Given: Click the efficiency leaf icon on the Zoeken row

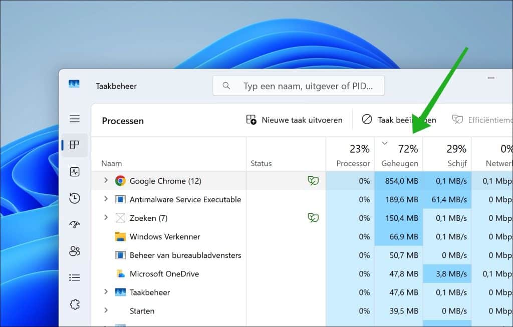Looking at the screenshot, I should pyautogui.click(x=313, y=218).
